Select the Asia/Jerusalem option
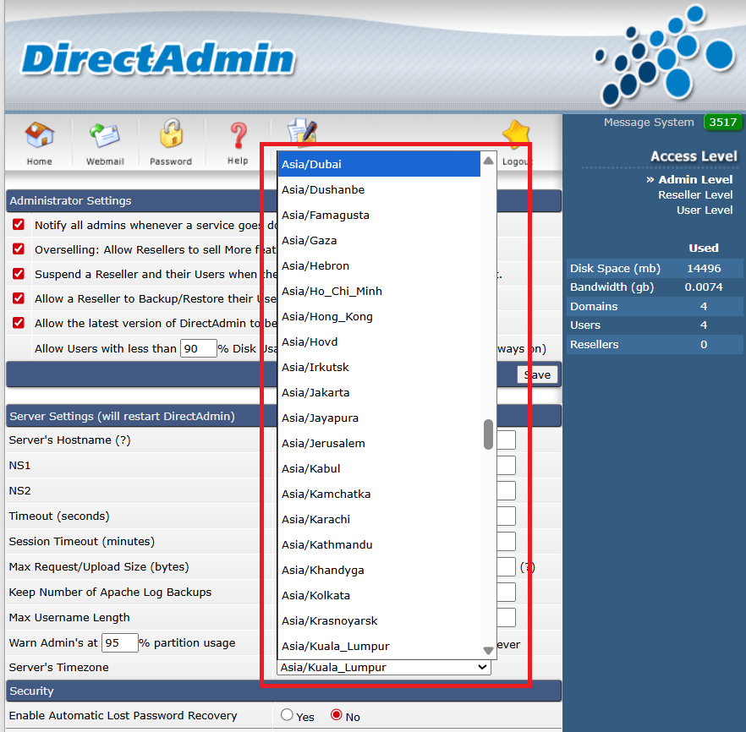 (x=379, y=443)
